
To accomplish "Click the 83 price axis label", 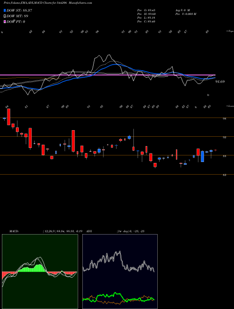I will coord(224,175).
